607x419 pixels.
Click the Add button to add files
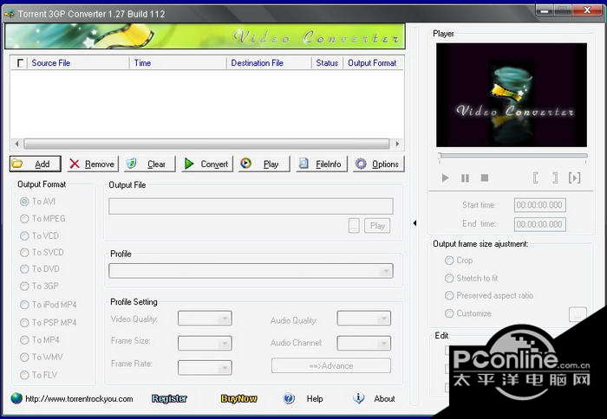(36, 164)
